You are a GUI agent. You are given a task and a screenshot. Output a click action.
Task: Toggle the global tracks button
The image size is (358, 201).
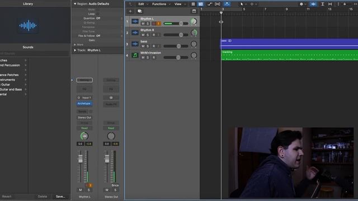(x=194, y=11)
